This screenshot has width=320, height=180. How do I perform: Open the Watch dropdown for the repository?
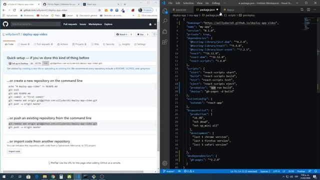(x=122, y=34)
